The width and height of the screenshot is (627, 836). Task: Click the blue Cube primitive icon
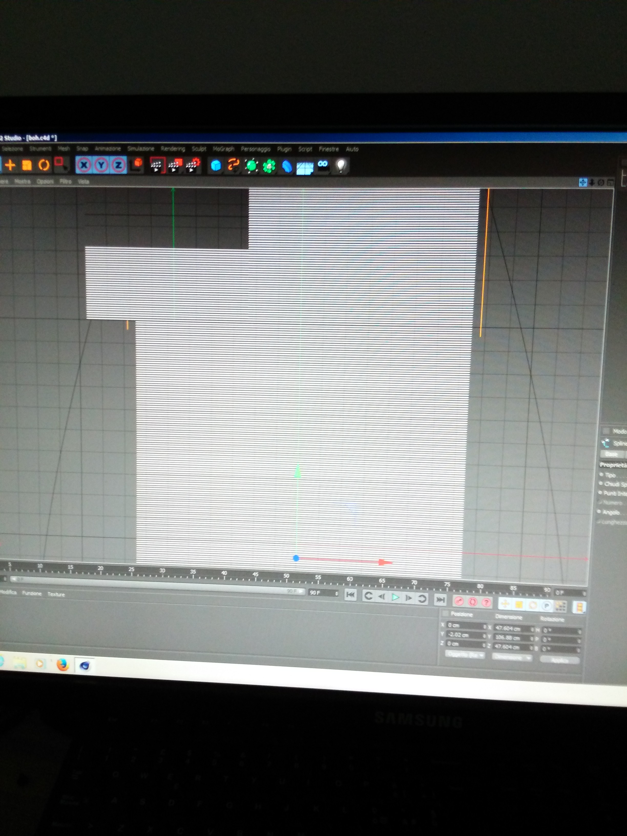tap(216, 165)
